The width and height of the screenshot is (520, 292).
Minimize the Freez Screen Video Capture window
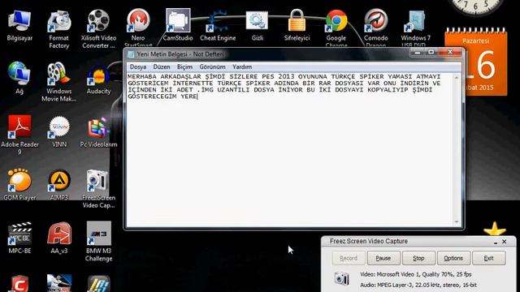point(496,242)
